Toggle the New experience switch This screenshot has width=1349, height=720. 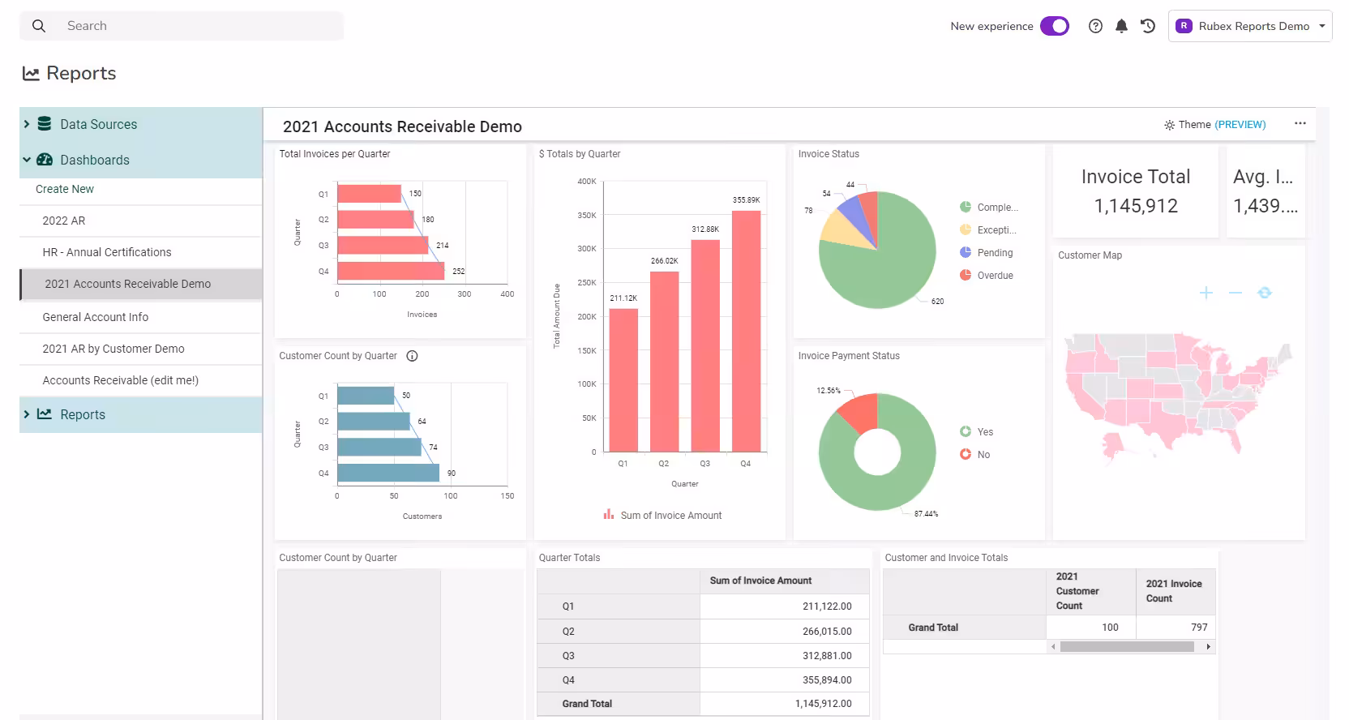point(1055,26)
